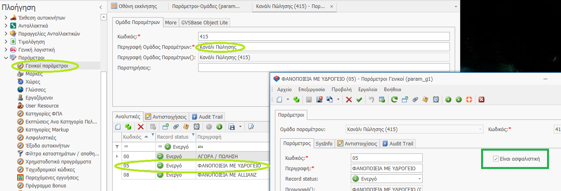Open the Αντιστοιχήσεις tab in param_g1
Image resolution: width=561 pixels, height=191 pixels.
point(356,143)
